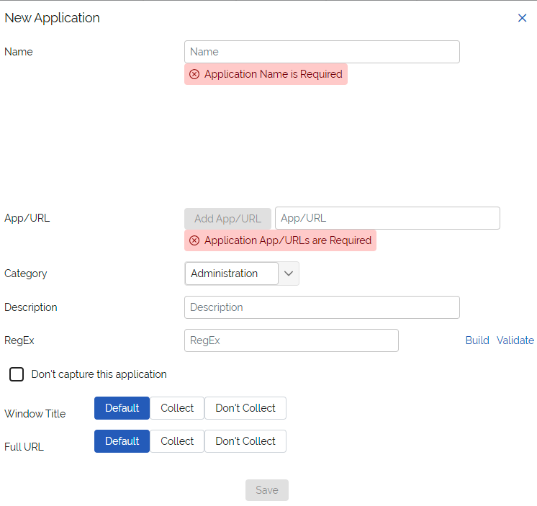Select the RegEx input box
This screenshot has height=506, width=537.
pos(291,340)
